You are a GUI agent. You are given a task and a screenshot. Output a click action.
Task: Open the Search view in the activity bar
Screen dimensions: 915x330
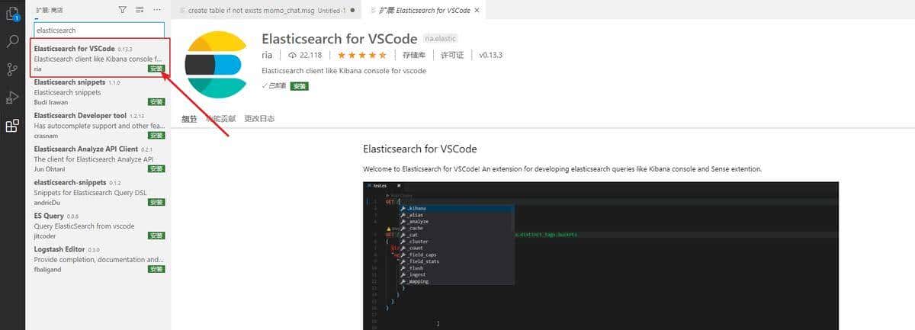[12, 41]
